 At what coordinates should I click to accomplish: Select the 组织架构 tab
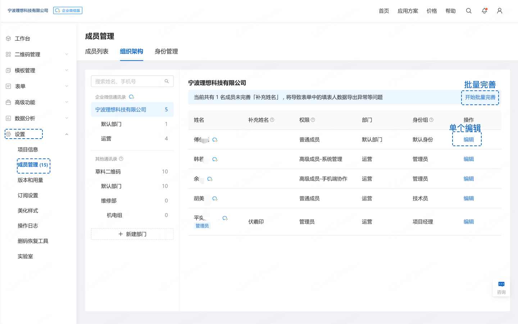tap(131, 51)
